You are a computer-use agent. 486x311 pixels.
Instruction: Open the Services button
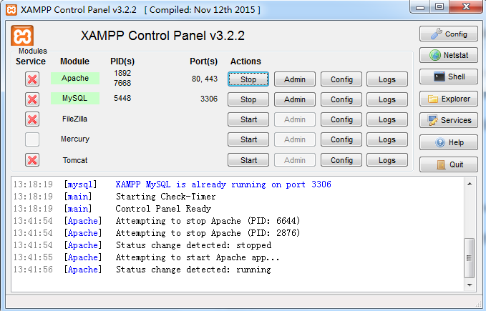click(x=449, y=120)
